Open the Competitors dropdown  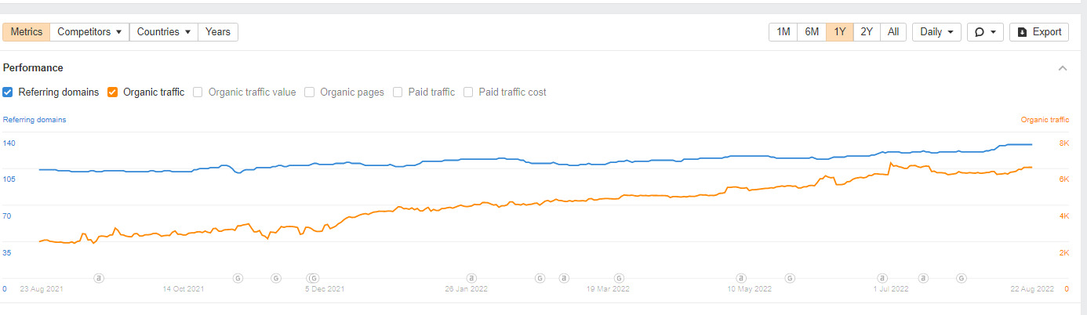pyautogui.click(x=89, y=32)
